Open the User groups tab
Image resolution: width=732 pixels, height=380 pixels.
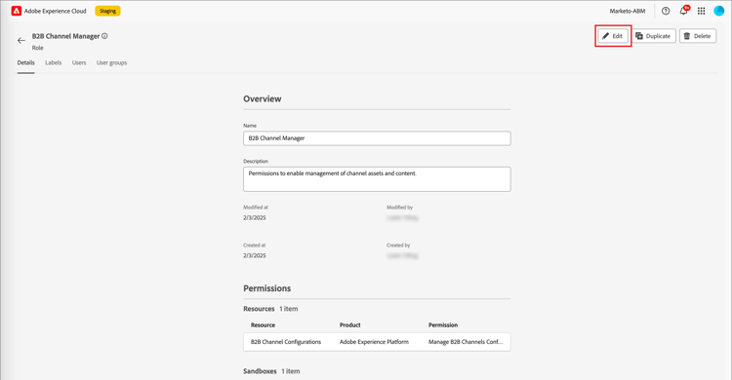111,62
